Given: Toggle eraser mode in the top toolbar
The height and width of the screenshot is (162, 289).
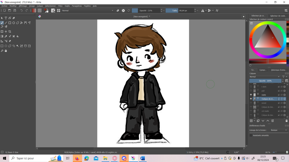Looking at the screenshot, I should [x=118, y=10].
